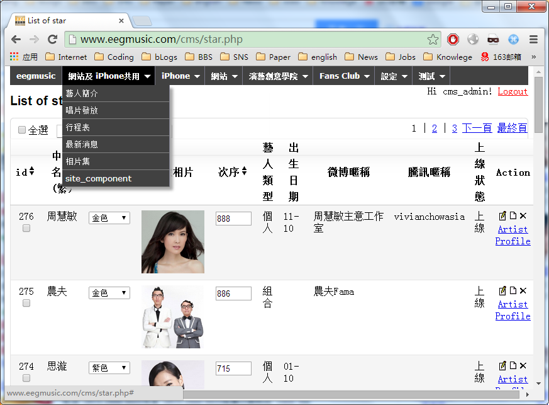Expand the iPhone menu
Screen dimensions: 549x405
pos(180,76)
